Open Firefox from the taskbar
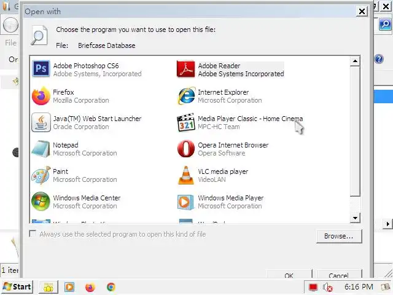Screen dimensions: 393x295 (x=90, y=287)
